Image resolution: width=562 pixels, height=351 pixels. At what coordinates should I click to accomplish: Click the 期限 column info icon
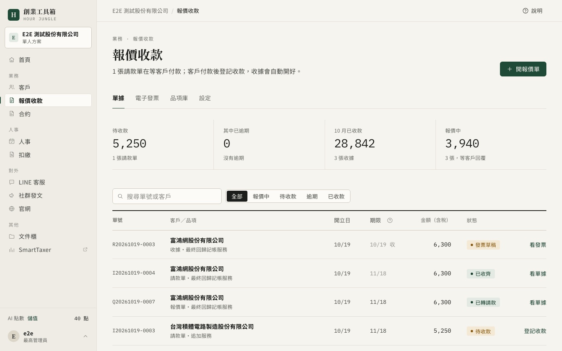tap(390, 220)
